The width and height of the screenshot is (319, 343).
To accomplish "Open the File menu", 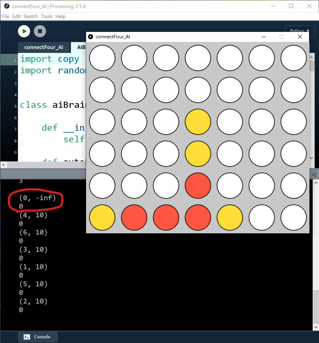I will [5, 16].
